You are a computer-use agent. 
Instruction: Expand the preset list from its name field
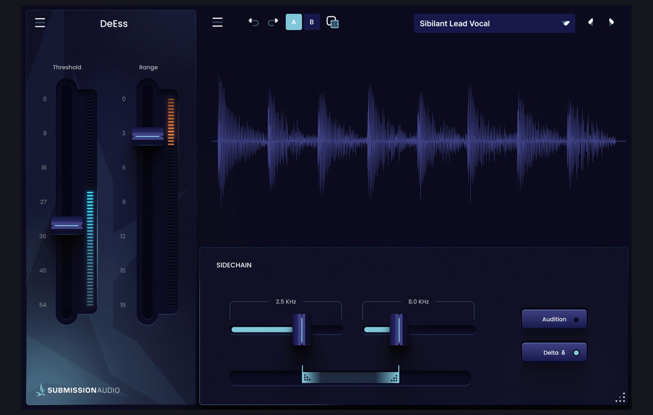(x=464, y=23)
